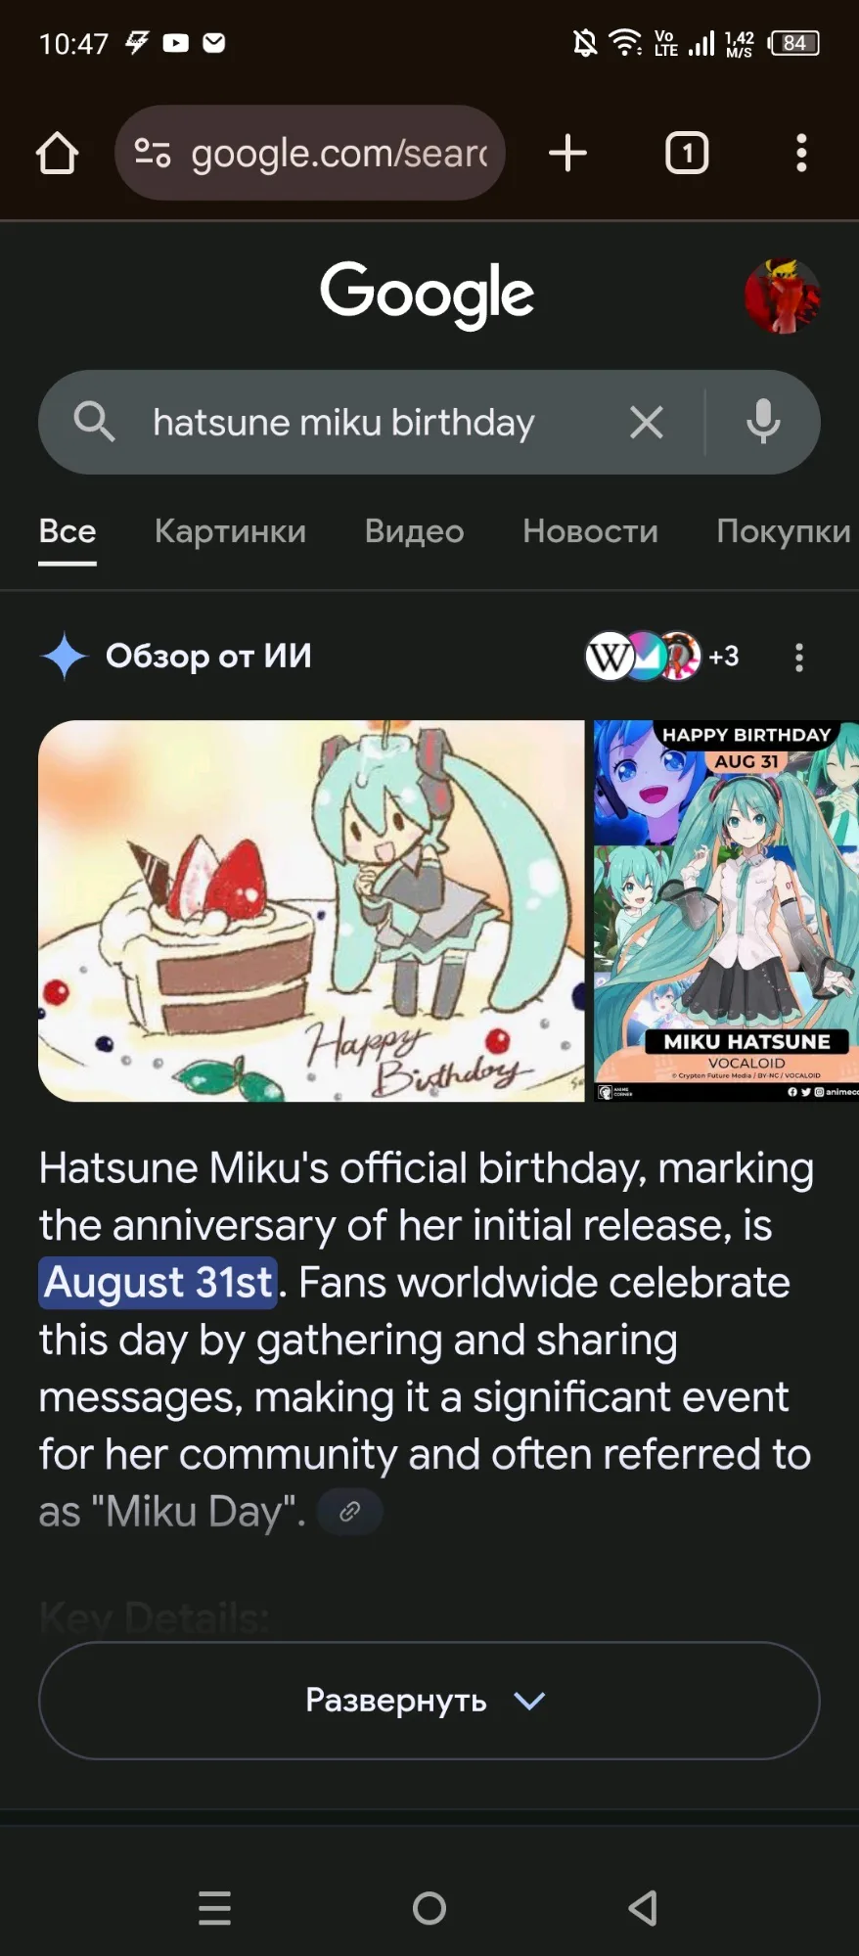Open site info icon in address bar
Screen dimensions: 859x1956
(x=153, y=154)
